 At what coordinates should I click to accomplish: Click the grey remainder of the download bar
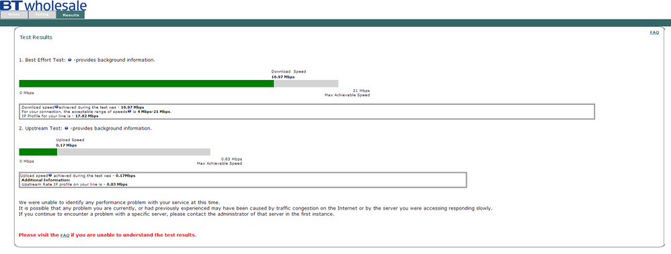307,83
